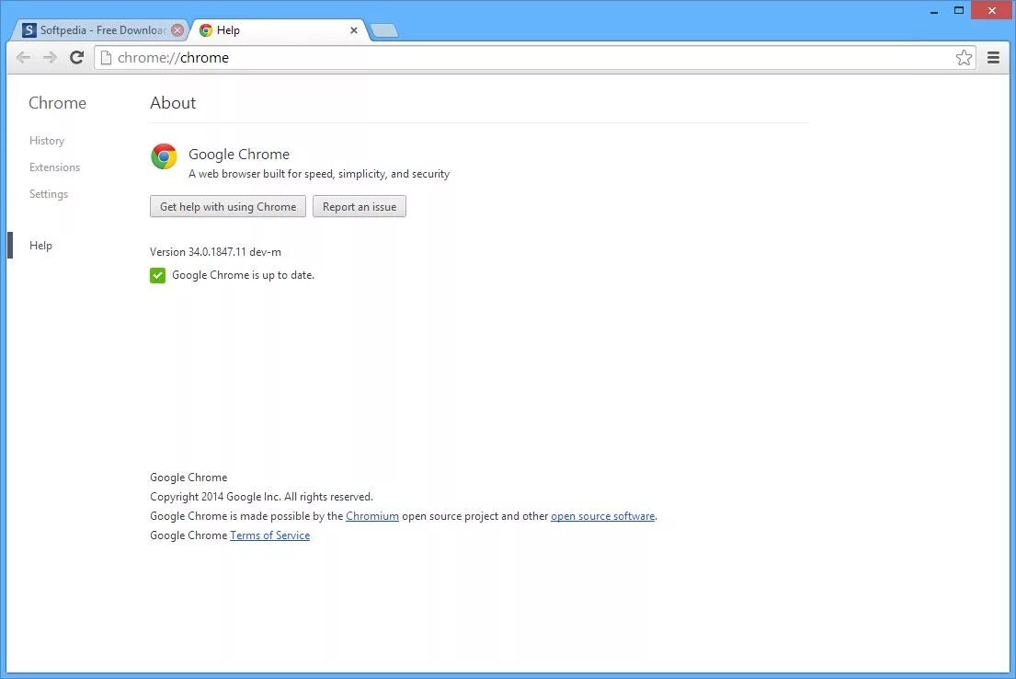The width and height of the screenshot is (1016, 679).
Task: Click the browser forward arrow
Action: click(x=50, y=58)
